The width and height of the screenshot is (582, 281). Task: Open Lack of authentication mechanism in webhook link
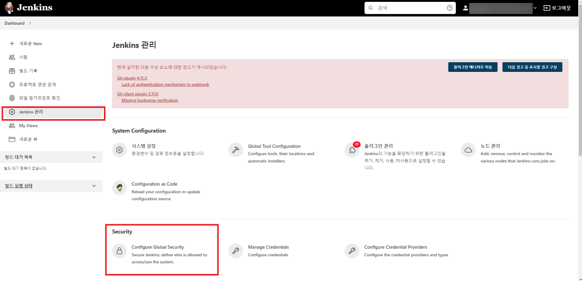pos(165,84)
